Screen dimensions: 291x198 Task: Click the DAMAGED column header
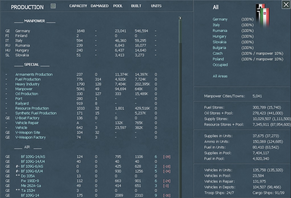click(x=100, y=6)
